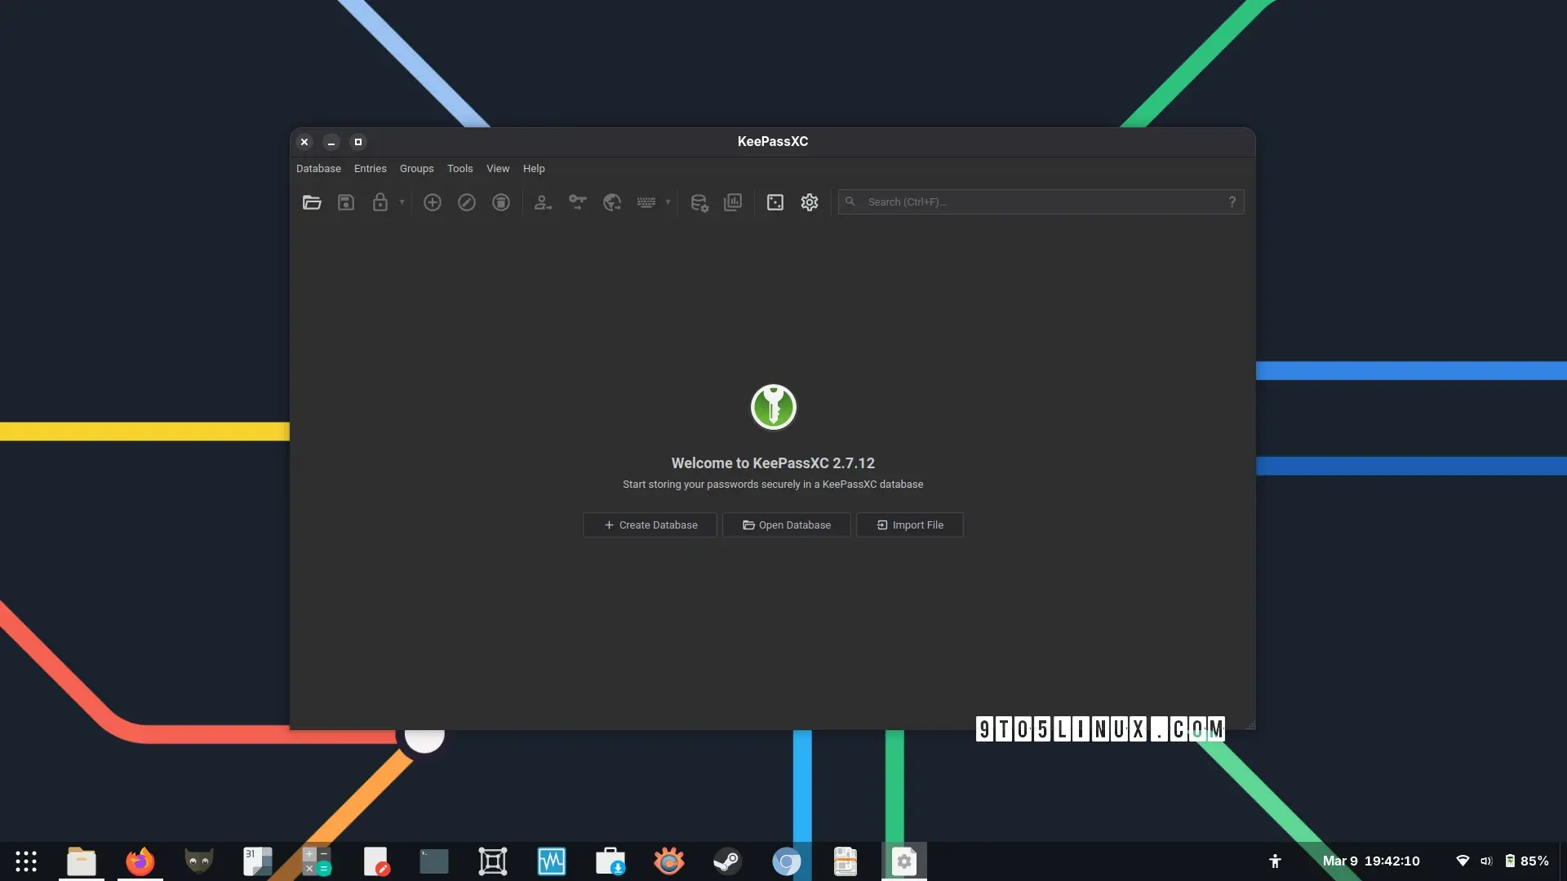Click the save database toolbar icon
Viewport: 1567px width, 881px height.
(x=346, y=202)
